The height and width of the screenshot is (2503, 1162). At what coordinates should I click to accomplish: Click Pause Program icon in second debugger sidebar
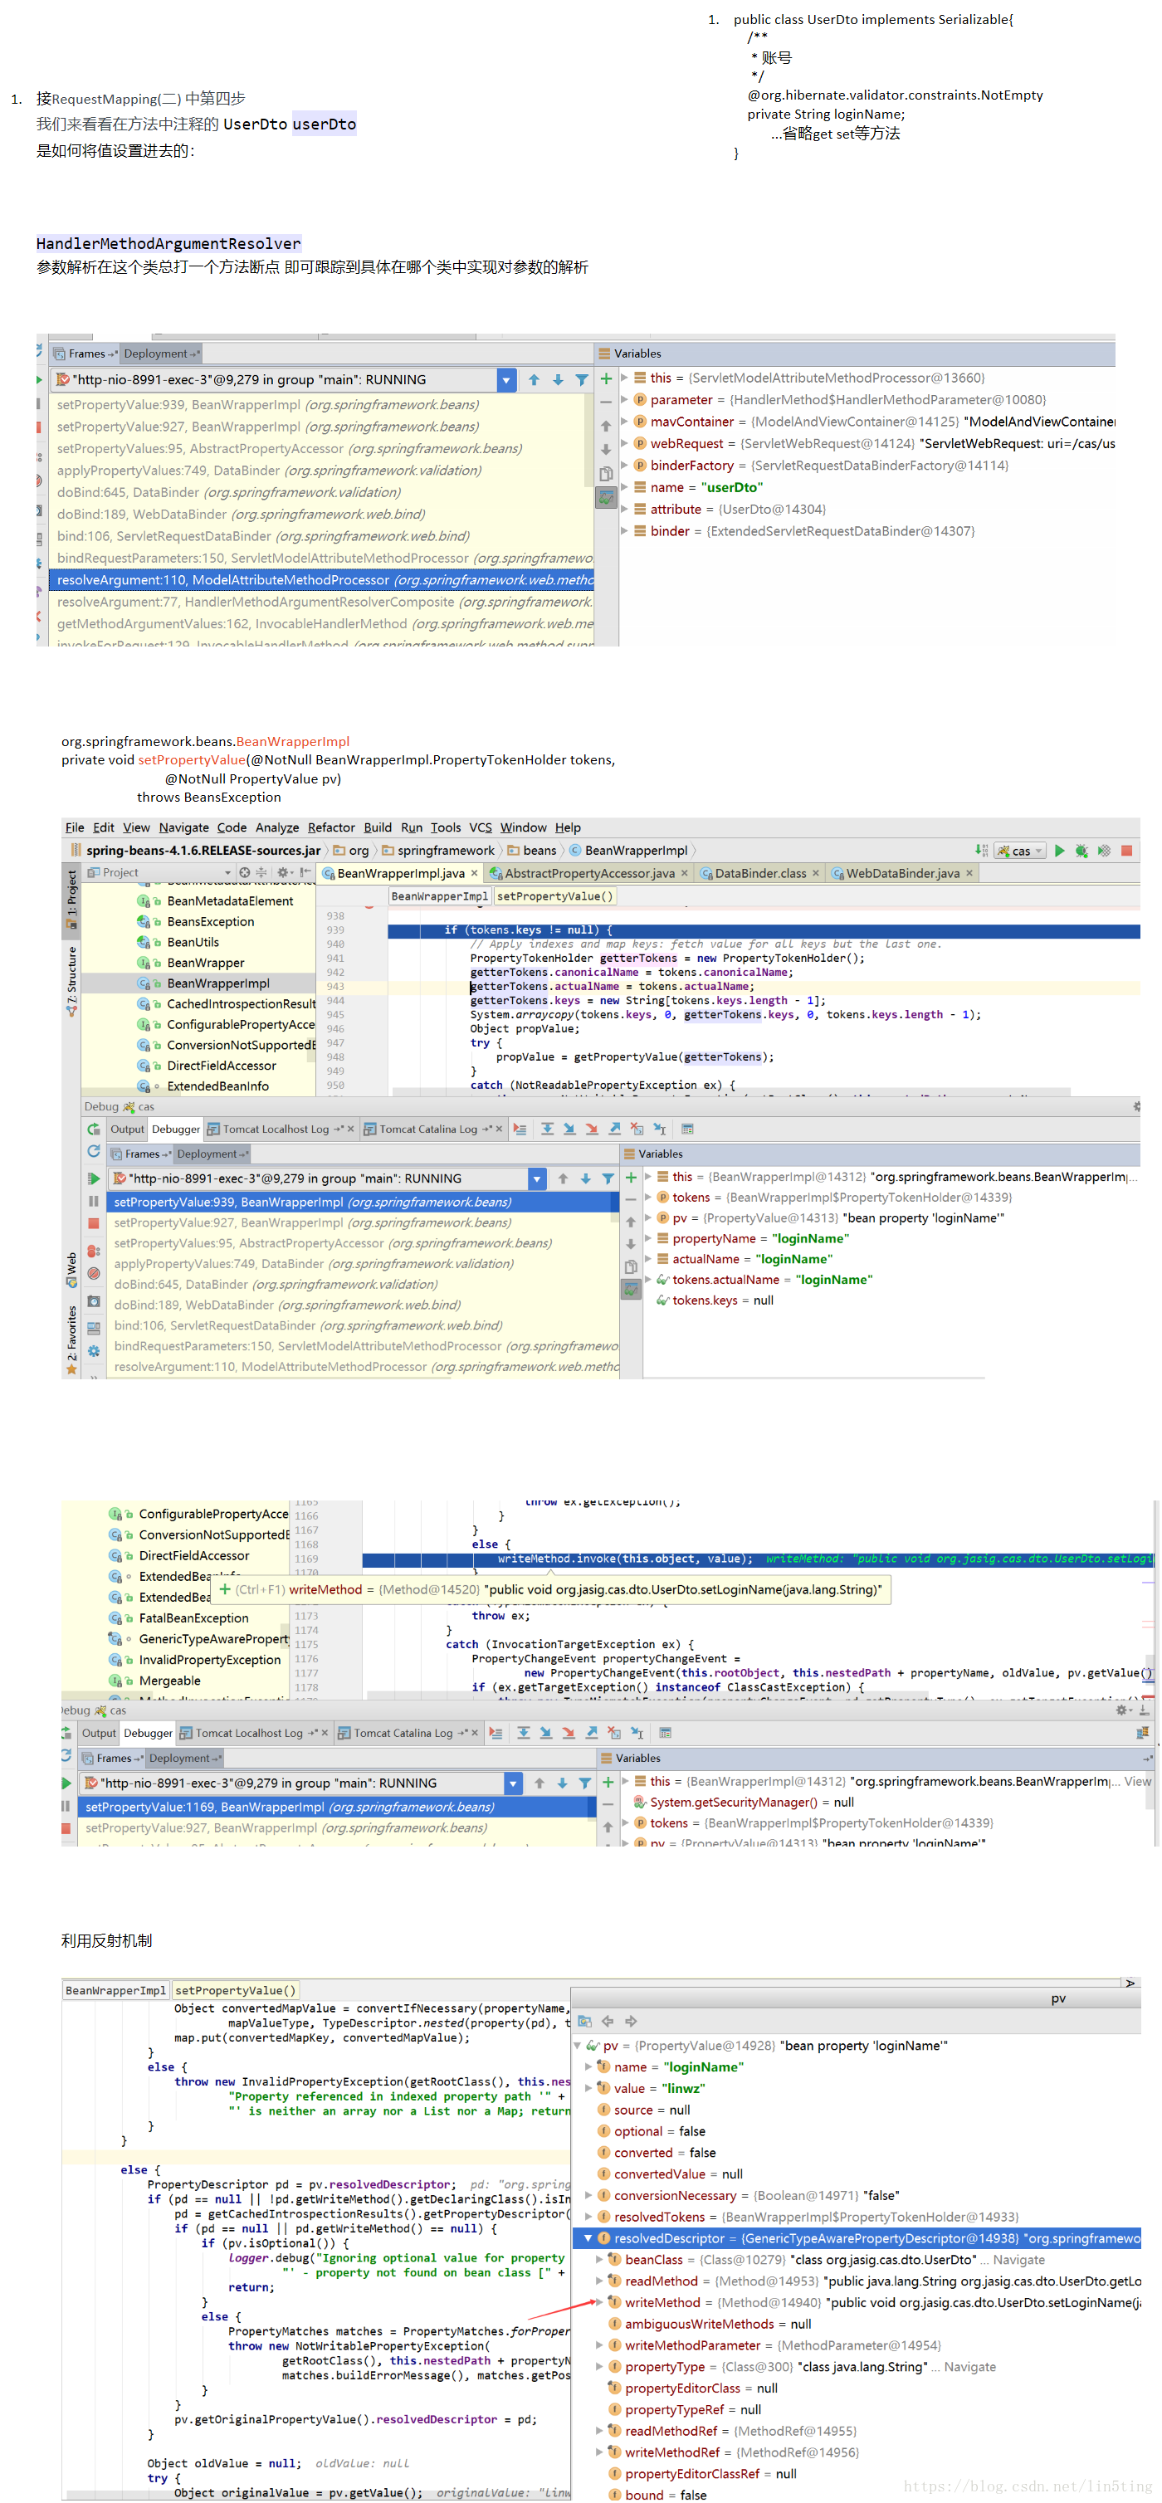tap(93, 1201)
